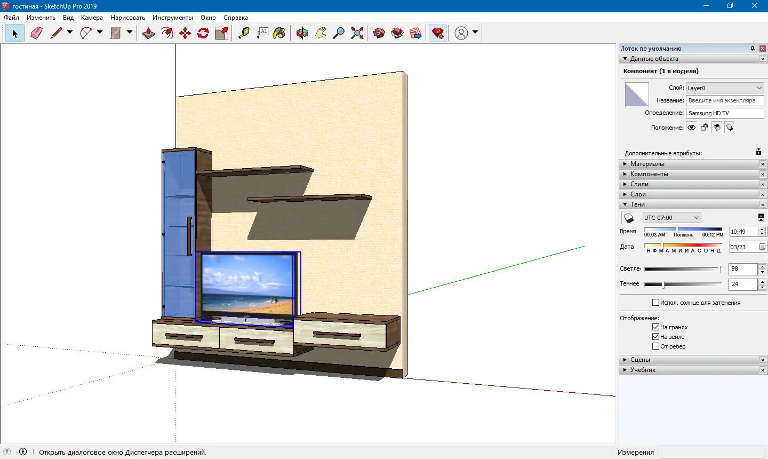This screenshot has width=768, height=459.
Task: Open the date calendar picker button
Action: tap(762, 247)
